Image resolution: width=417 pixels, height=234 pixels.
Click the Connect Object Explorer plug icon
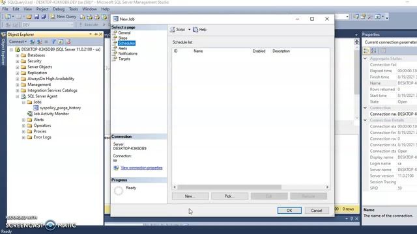click(32, 42)
